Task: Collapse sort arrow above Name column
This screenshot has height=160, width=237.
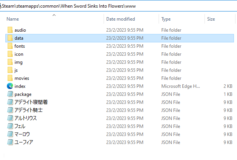Action: pos(54,15)
